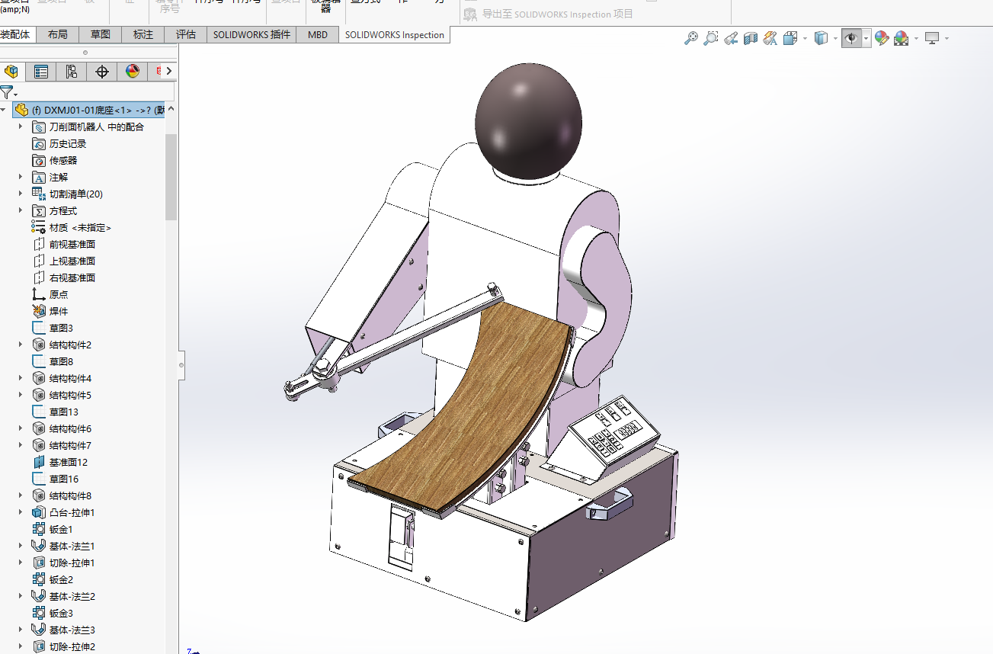Select 前视基准面 plane
The width and height of the screenshot is (993, 654).
pos(72,244)
